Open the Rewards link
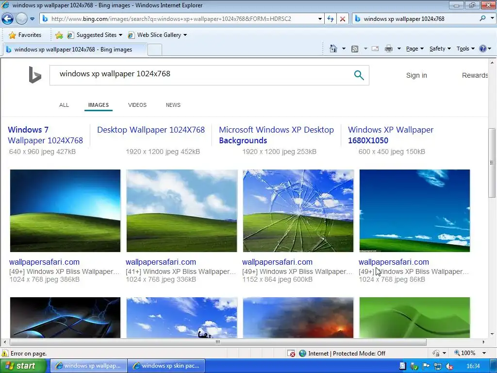 [x=475, y=75]
